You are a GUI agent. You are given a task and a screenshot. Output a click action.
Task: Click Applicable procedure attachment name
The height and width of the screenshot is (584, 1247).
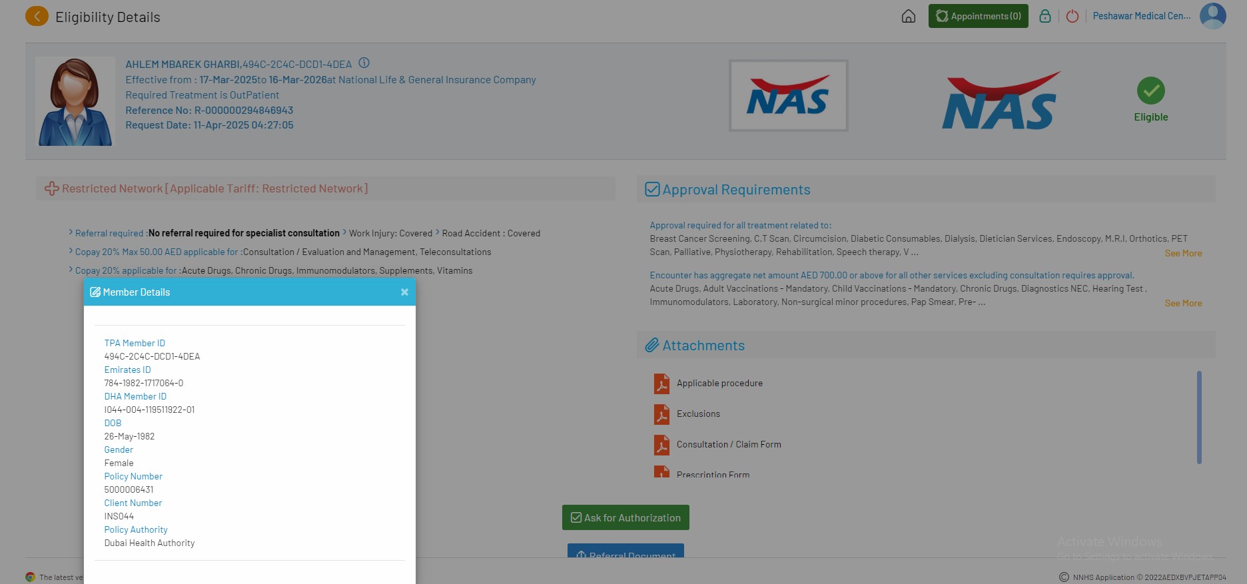(x=719, y=383)
